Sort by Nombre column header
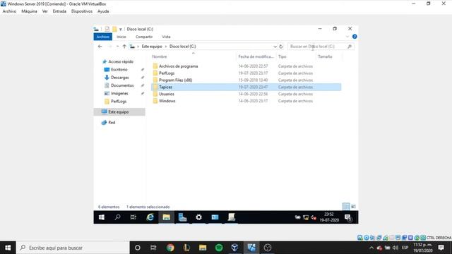 pyautogui.click(x=160, y=56)
